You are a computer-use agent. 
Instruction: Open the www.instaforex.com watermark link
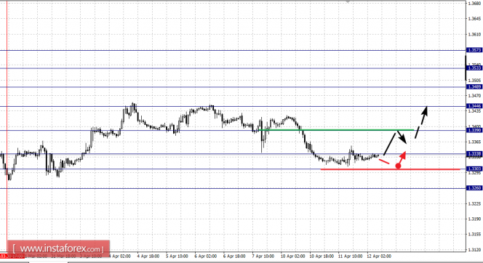point(59,248)
